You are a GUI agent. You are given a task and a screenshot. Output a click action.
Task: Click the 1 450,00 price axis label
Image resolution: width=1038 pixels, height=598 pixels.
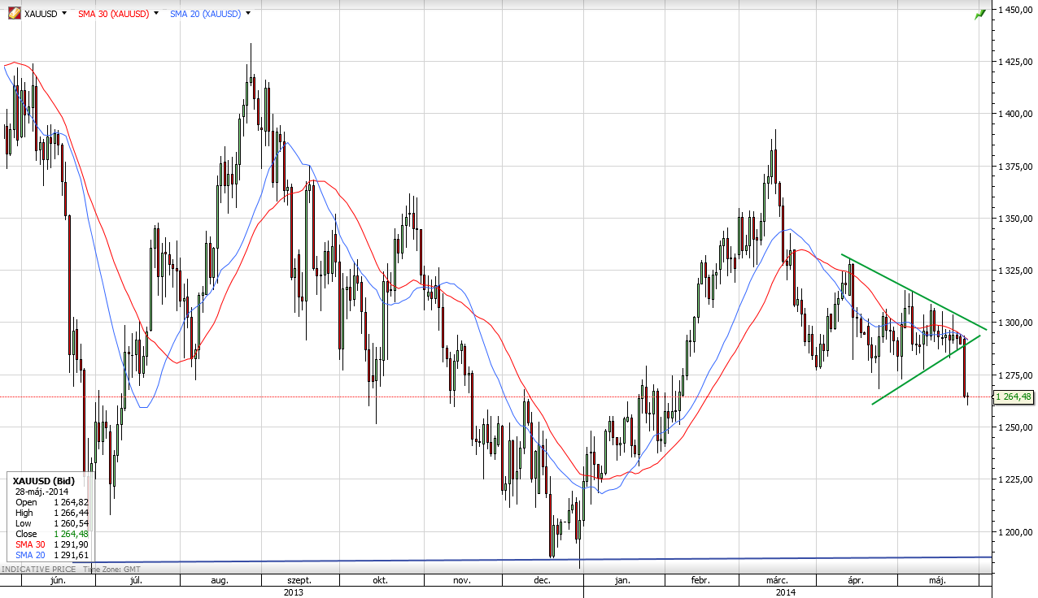[1015, 10]
